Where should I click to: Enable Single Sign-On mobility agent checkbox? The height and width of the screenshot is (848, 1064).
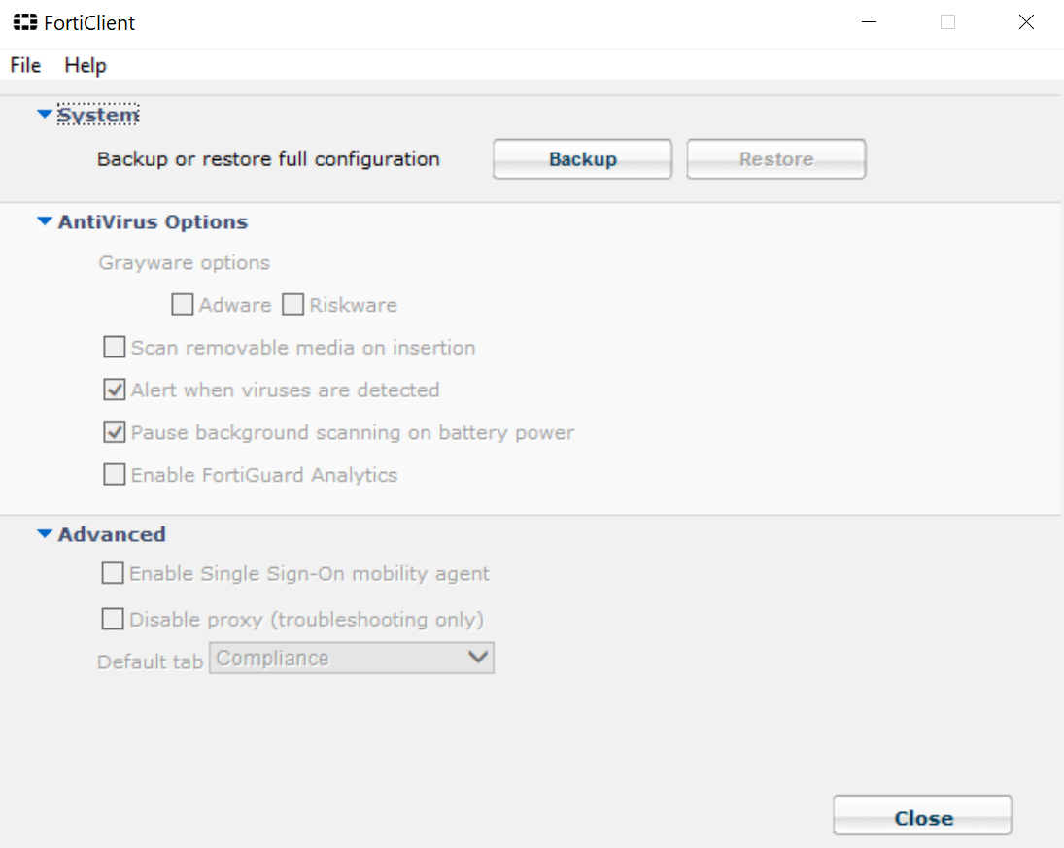coord(112,573)
